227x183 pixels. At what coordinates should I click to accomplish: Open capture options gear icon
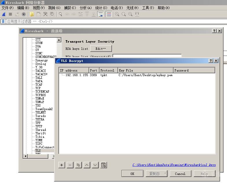(24, 14)
